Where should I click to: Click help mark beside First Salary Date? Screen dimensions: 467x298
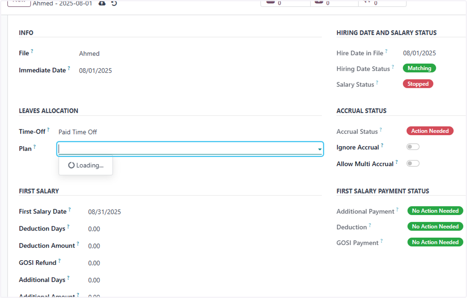70,210
